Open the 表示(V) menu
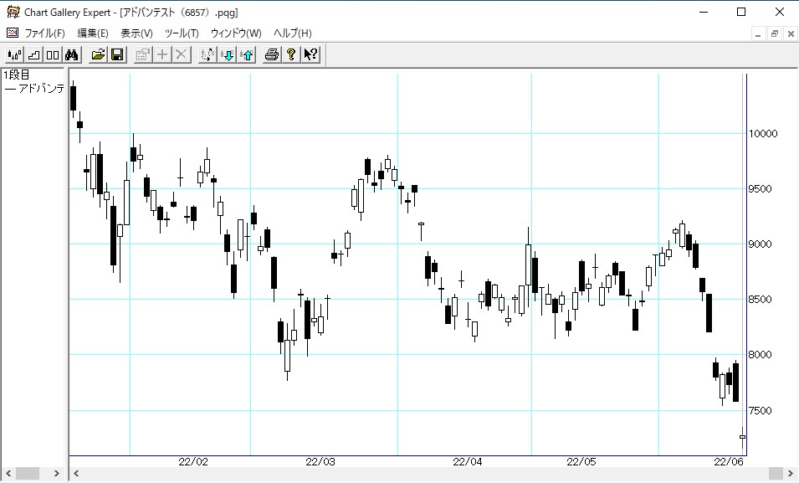Screen dimensions: 799x483 tap(136, 33)
